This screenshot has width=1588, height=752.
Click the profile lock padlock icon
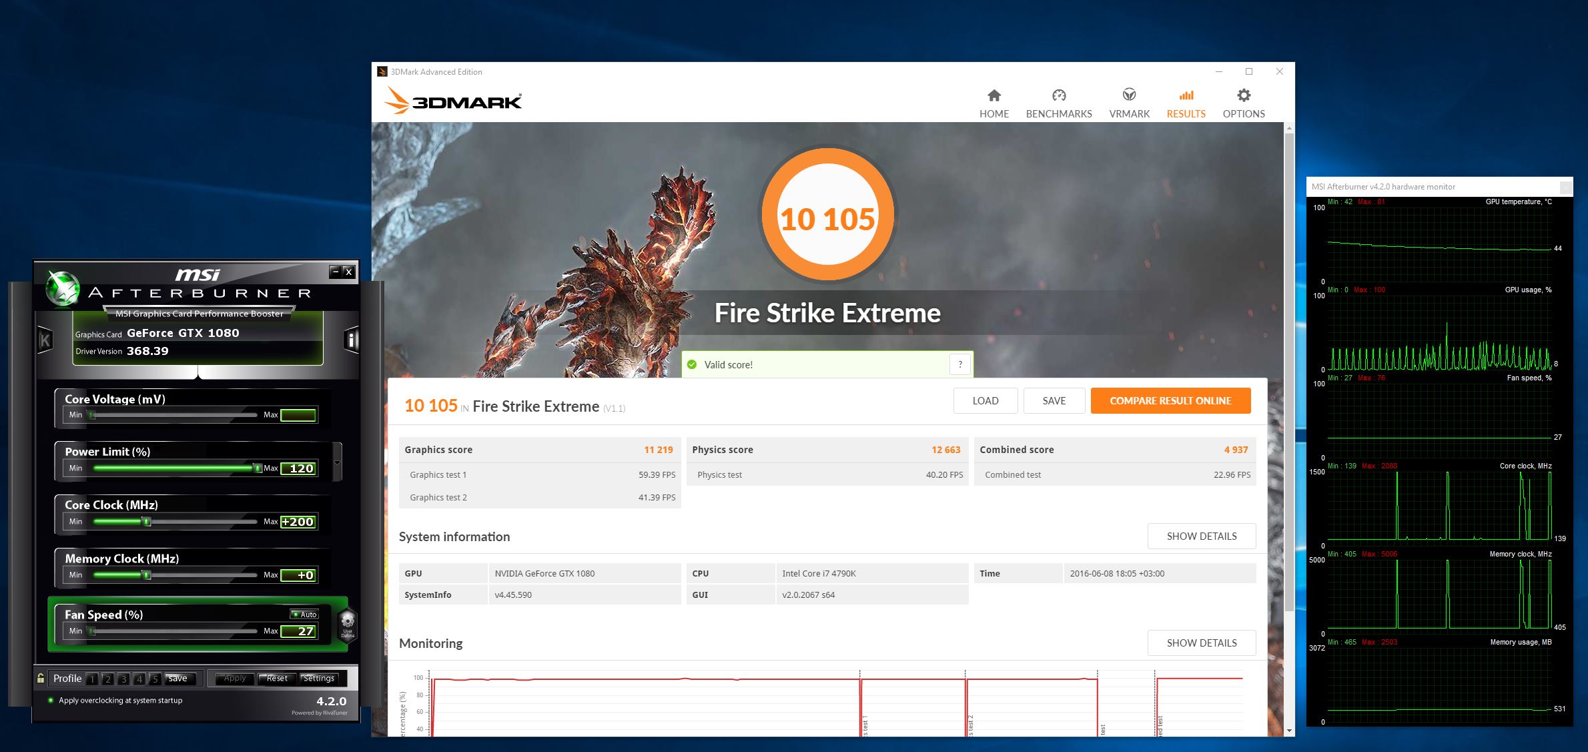(x=41, y=678)
